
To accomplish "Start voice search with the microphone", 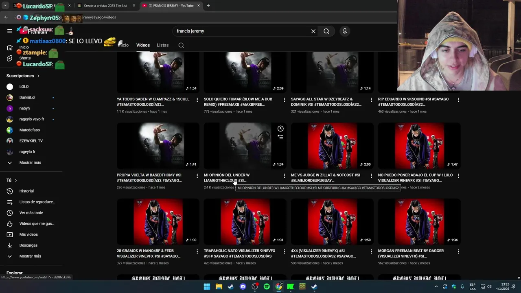I will coord(345,31).
